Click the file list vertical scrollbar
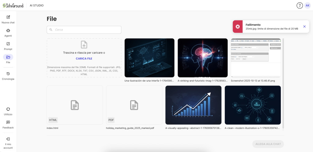The height and width of the screenshot is (152, 313). point(283,83)
